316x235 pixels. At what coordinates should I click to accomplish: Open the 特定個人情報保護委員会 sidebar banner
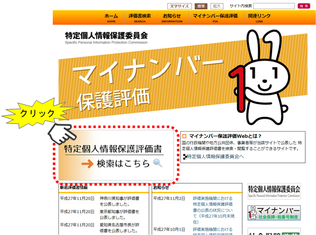coord(274,191)
